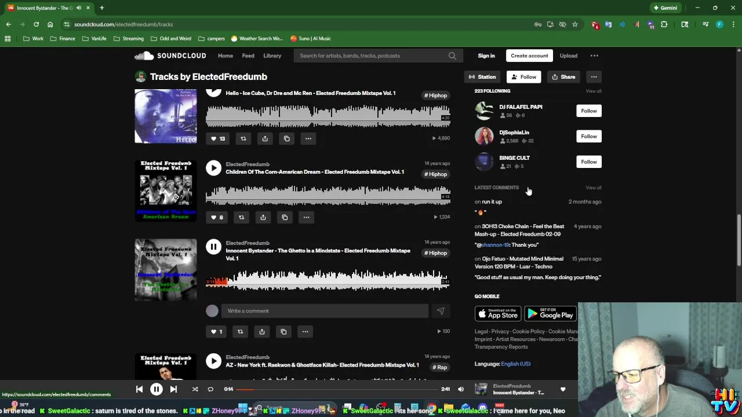The height and width of the screenshot is (417, 742).
Task: Skip to previous track in player
Action: click(x=139, y=389)
